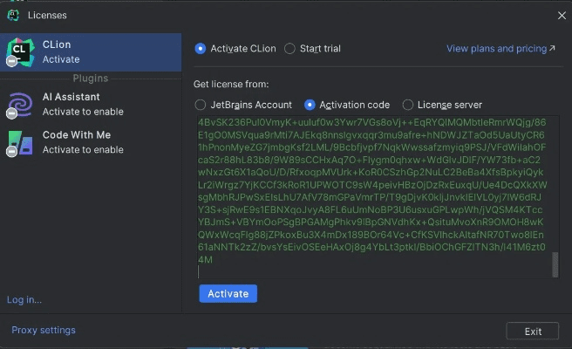Viewport: 572px width, 349px height.
Task: Click the Code With Me icon
Action: click(x=20, y=142)
